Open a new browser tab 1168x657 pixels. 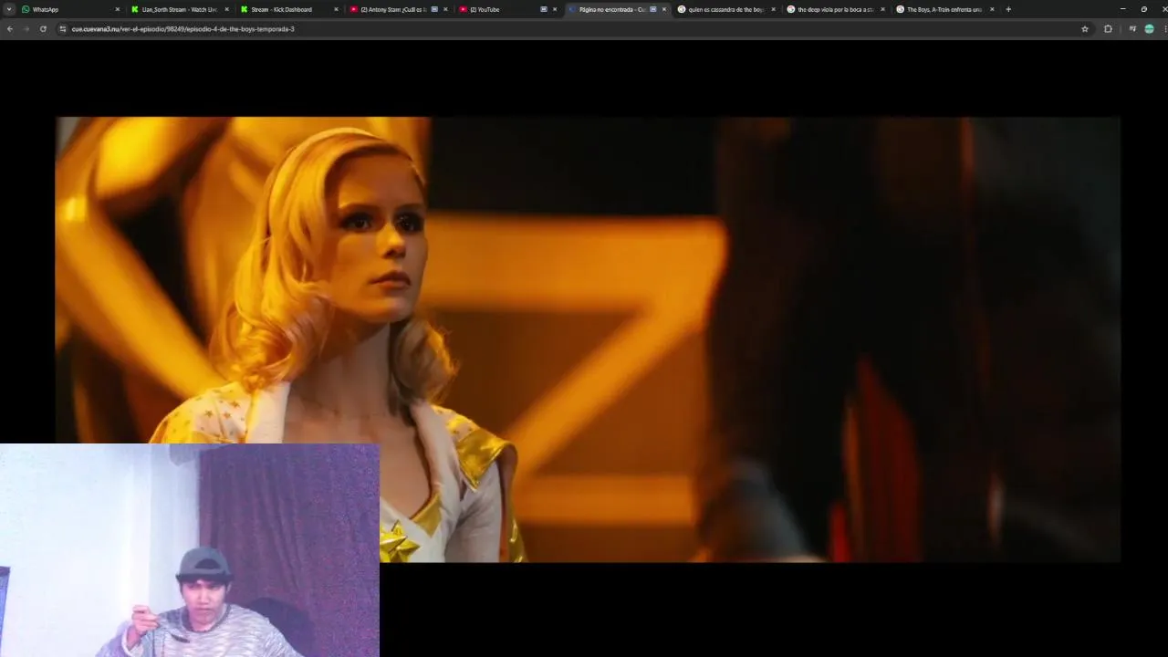click(x=1008, y=9)
